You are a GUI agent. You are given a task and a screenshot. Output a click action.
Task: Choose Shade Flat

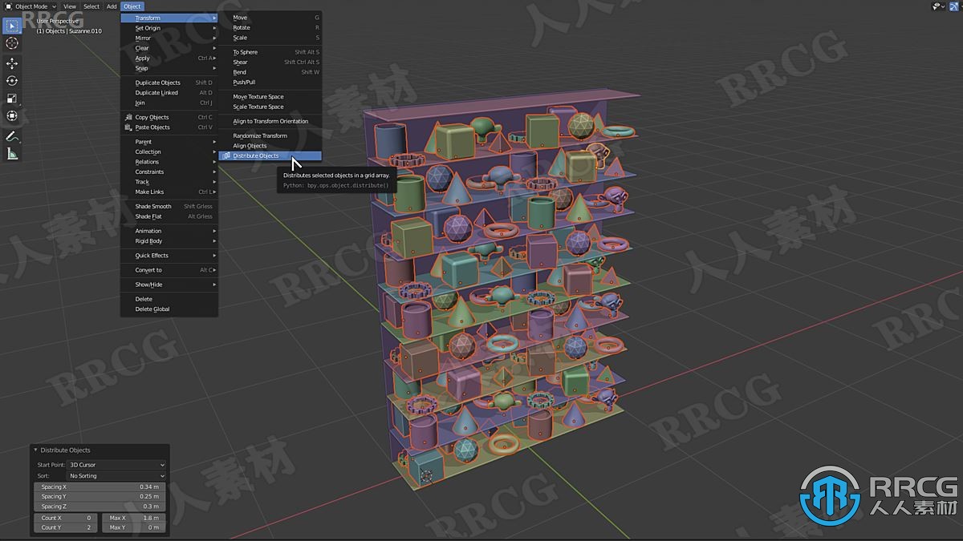(169, 216)
